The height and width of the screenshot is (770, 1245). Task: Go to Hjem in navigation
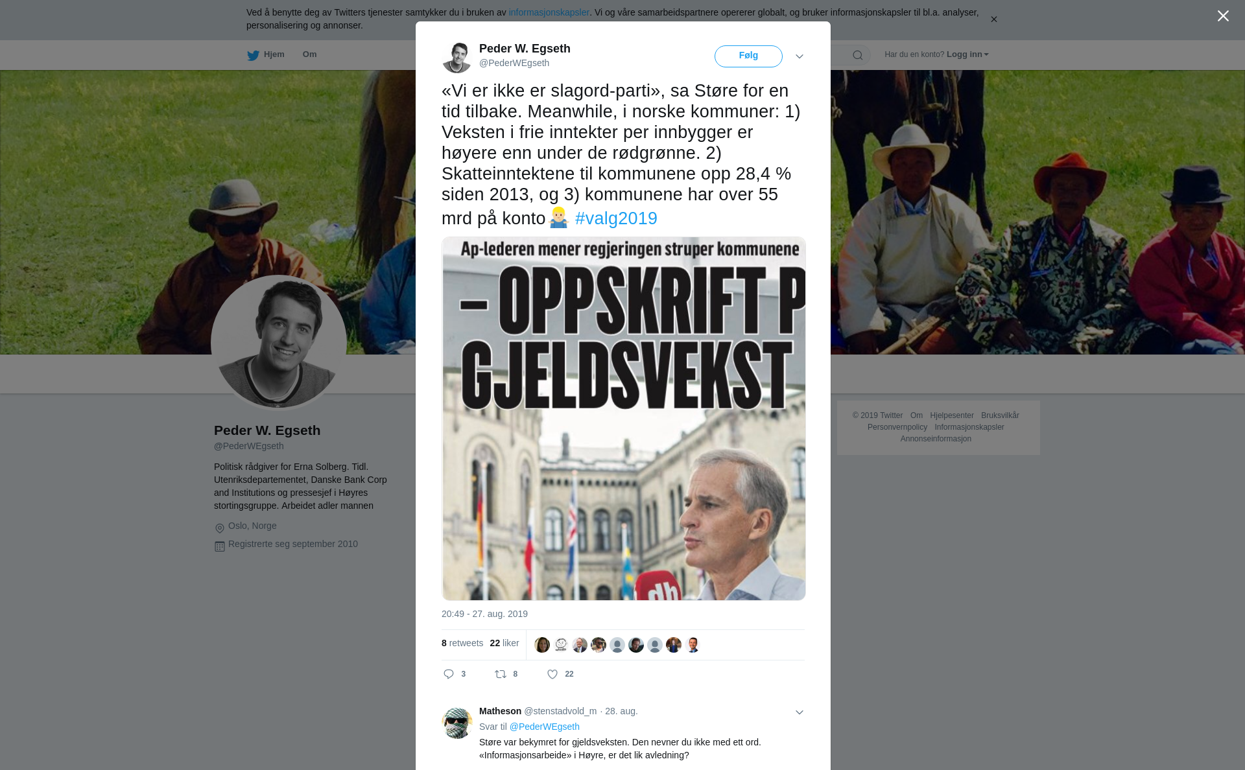click(274, 54)
